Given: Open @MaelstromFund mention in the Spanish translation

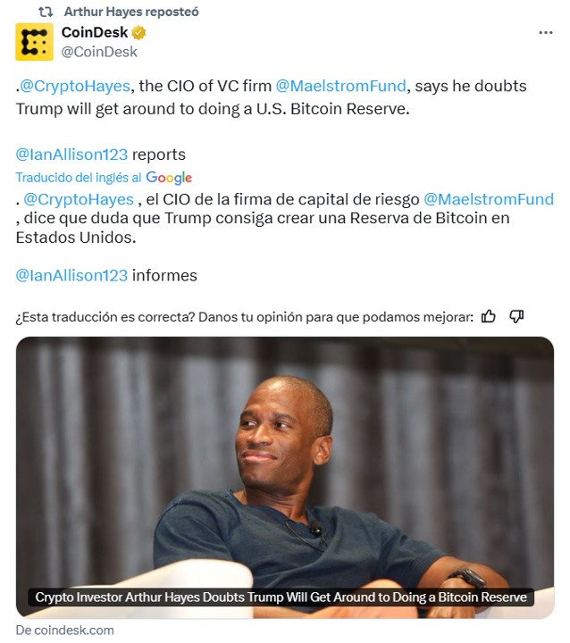Looking at the screenshot, I should 489,199.
